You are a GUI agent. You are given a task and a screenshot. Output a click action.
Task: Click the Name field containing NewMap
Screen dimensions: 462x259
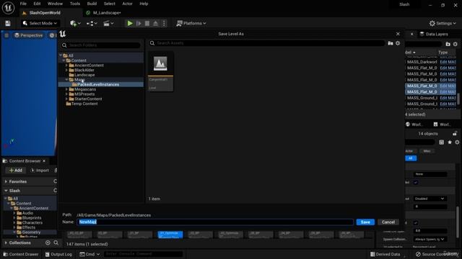[215, 222]
